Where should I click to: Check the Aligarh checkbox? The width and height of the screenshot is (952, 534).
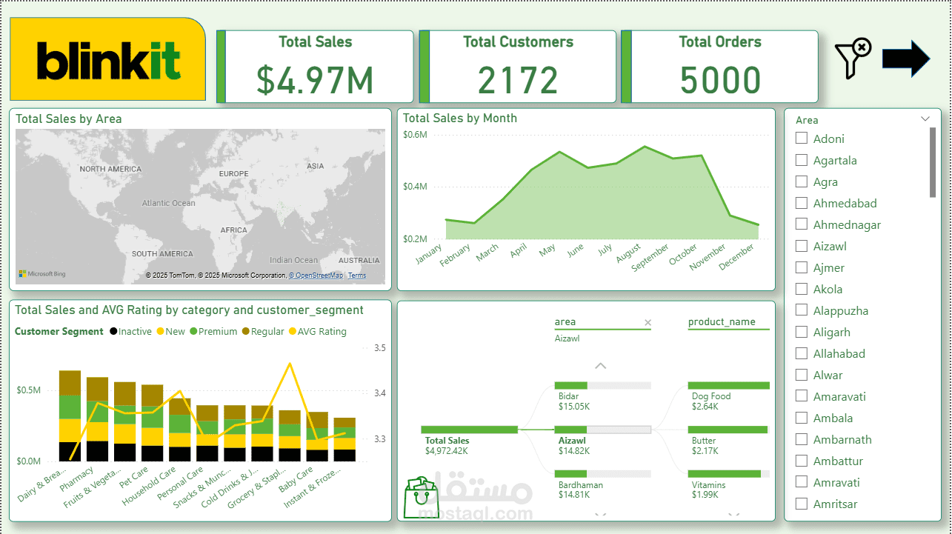click(x=801, y=331)
